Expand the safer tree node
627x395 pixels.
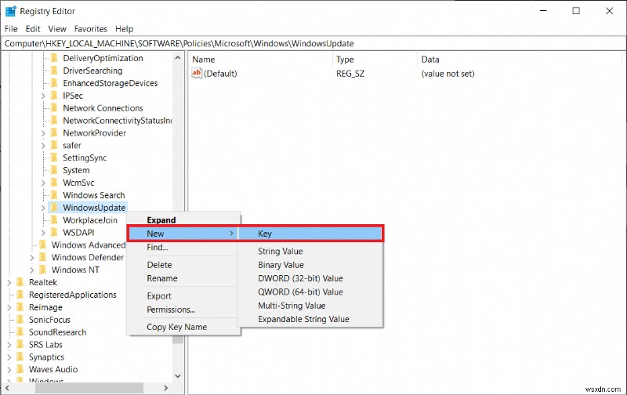pos(43,146)
